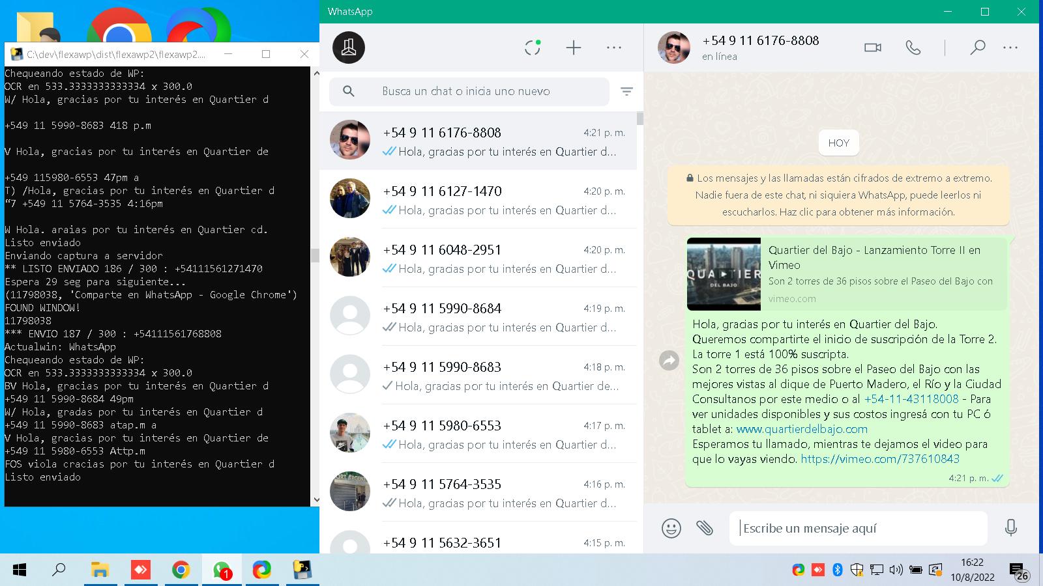
Task: Open File Explorer from taskbar
Action: pyautogui.click(x=100, y=570)
